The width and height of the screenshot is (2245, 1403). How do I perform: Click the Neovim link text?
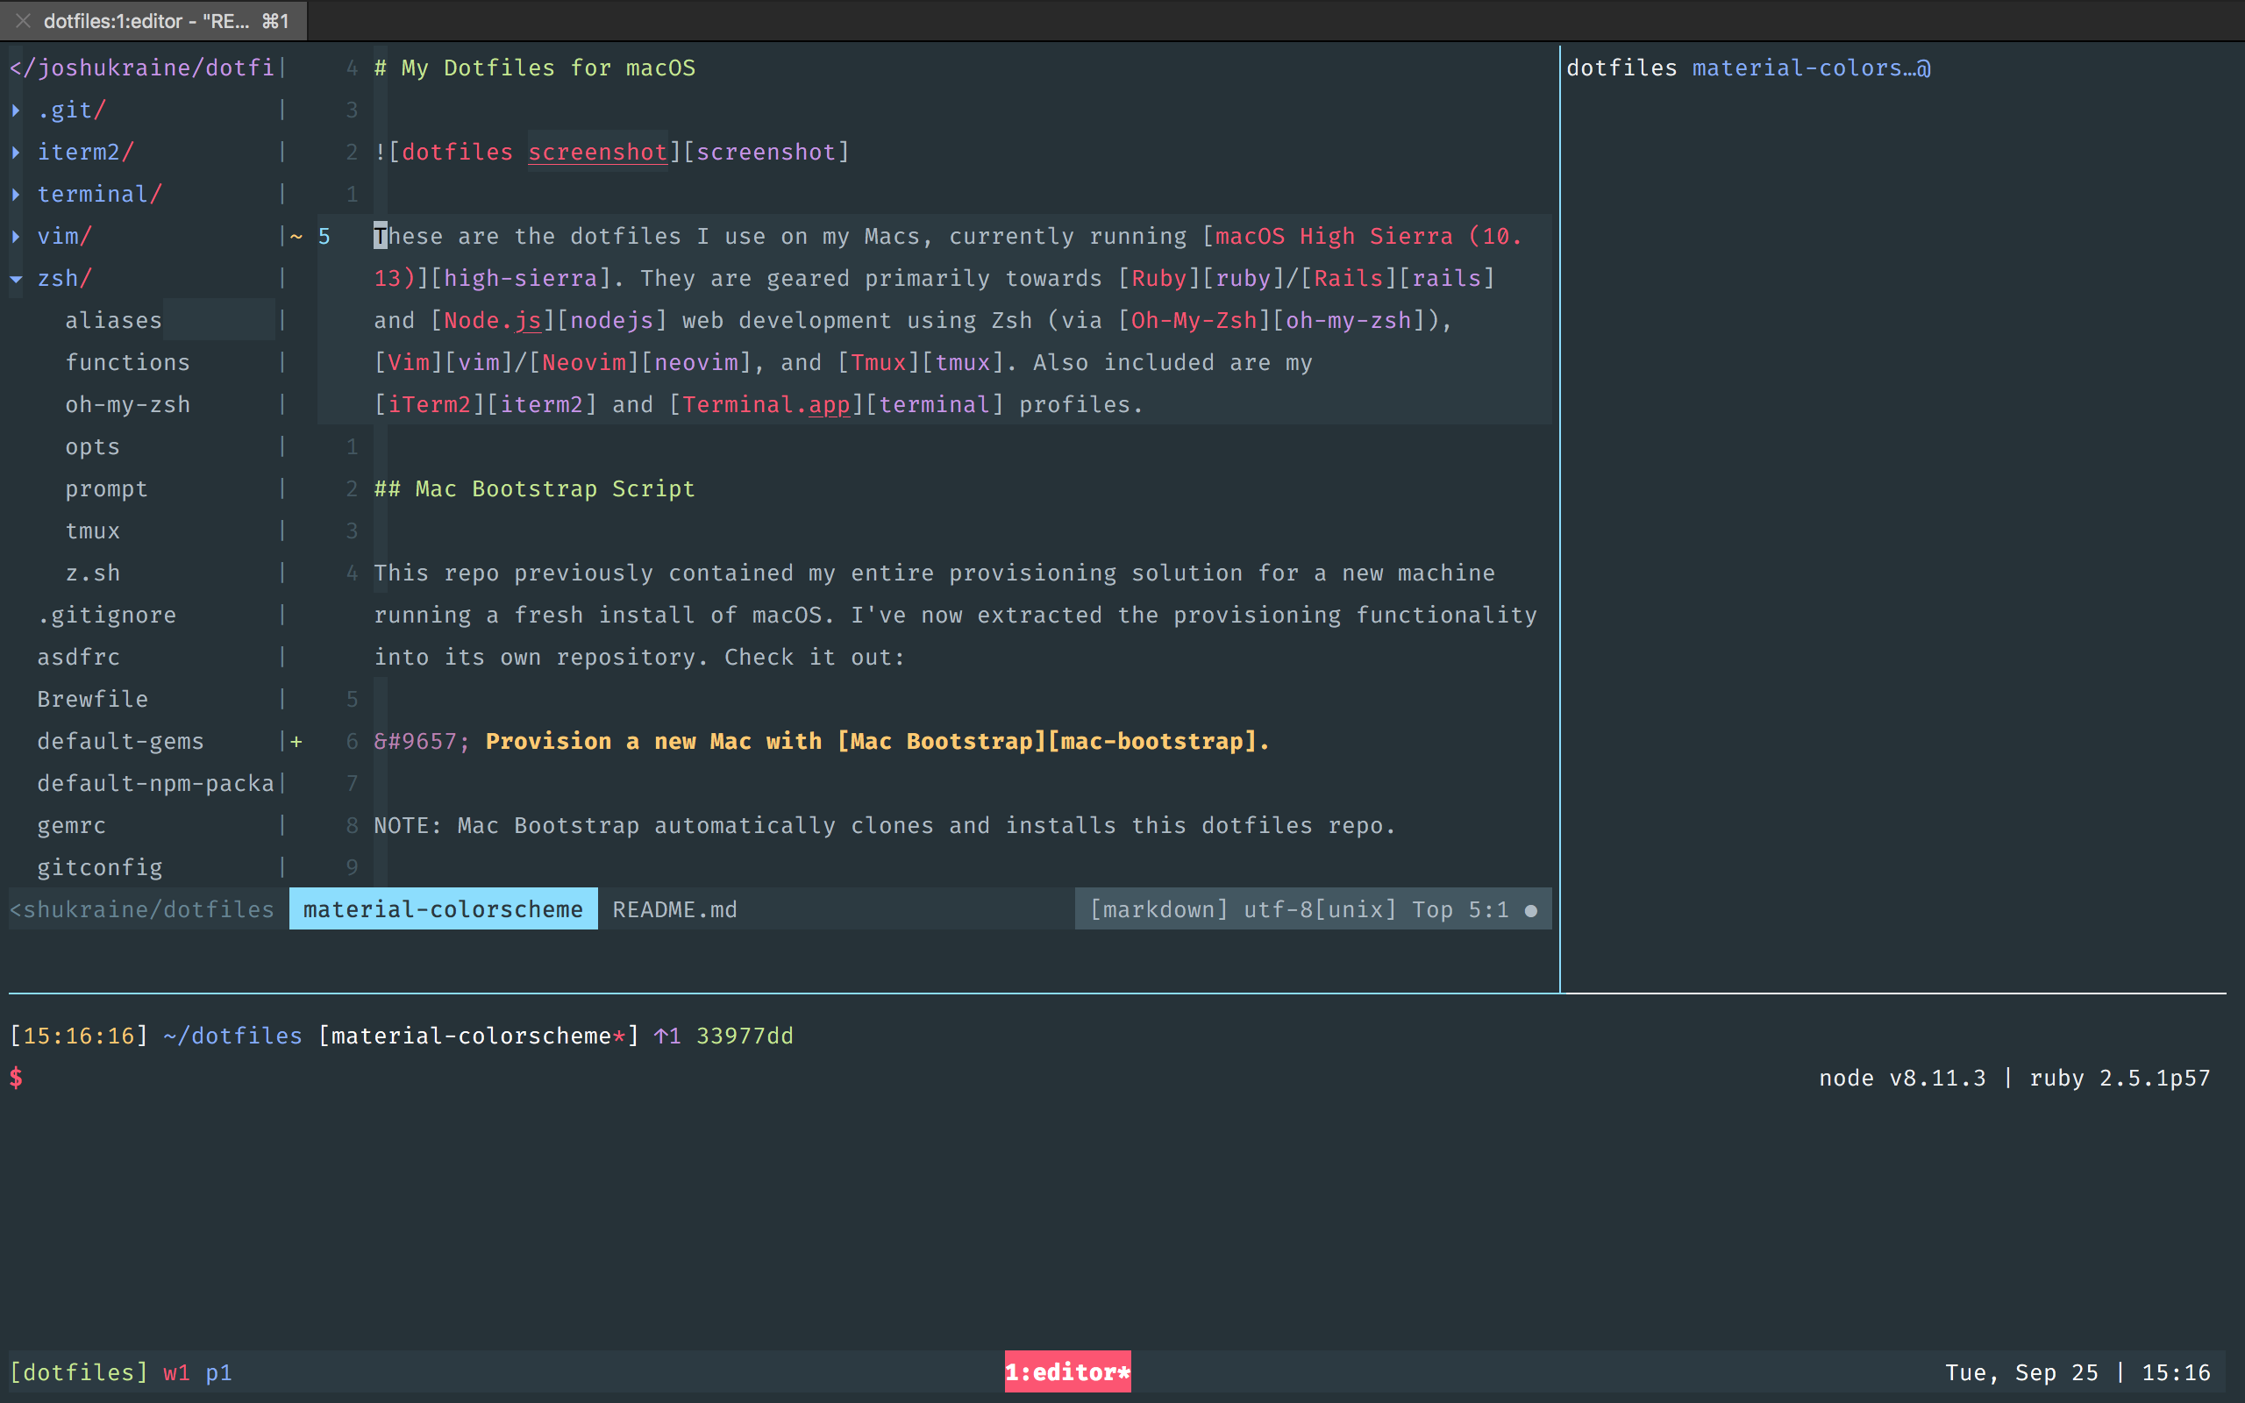pos(583,363)
